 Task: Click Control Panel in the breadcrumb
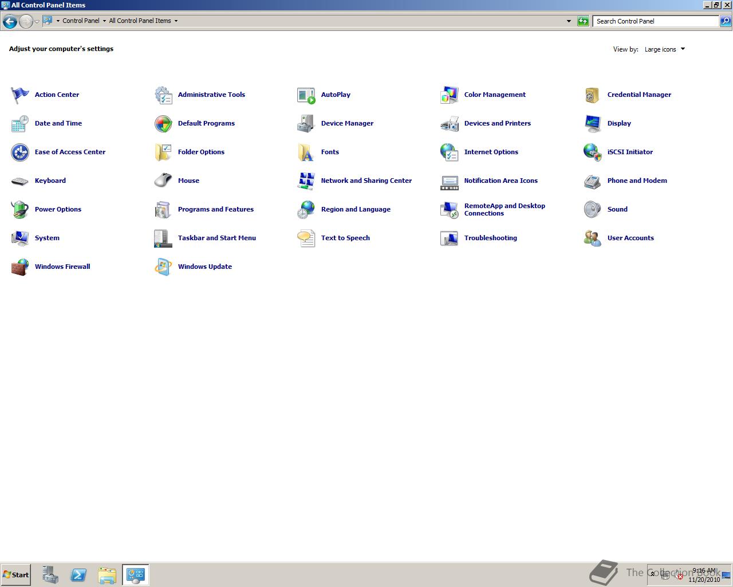[81, 21]
